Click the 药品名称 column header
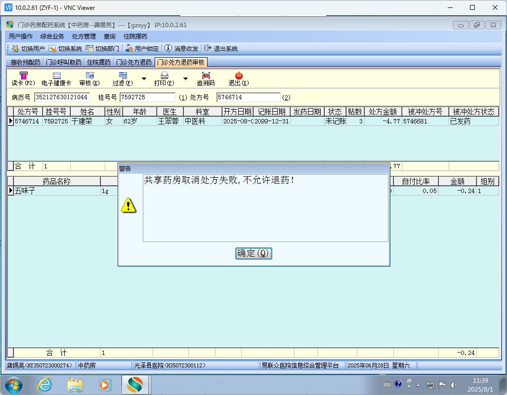The height and width of the screenshot is (395, 507). (57, 181)
